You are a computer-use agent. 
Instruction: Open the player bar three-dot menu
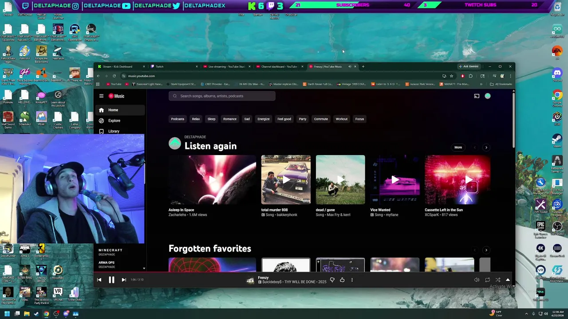point(352,280)
